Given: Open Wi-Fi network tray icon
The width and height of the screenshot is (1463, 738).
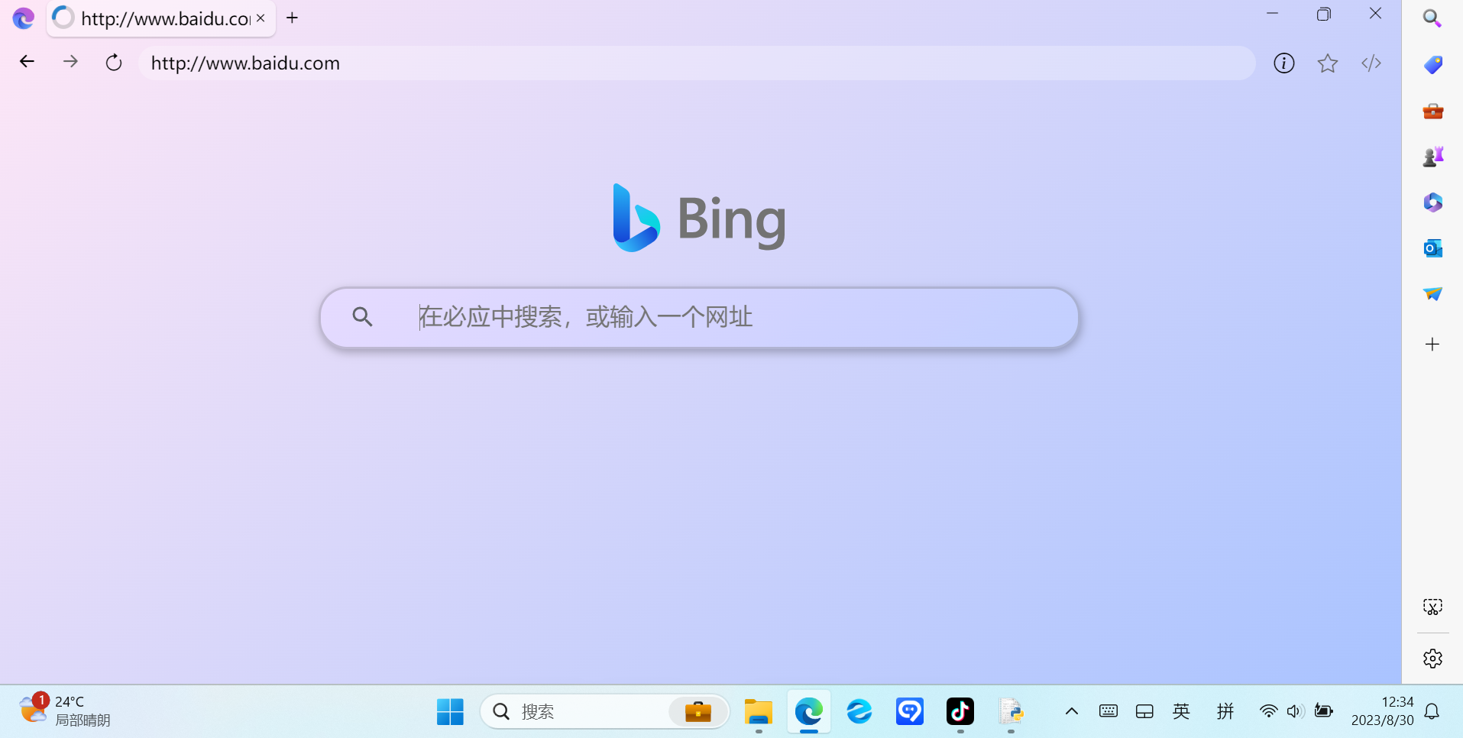Looking at the screenshot, I should click(1268, 711).
